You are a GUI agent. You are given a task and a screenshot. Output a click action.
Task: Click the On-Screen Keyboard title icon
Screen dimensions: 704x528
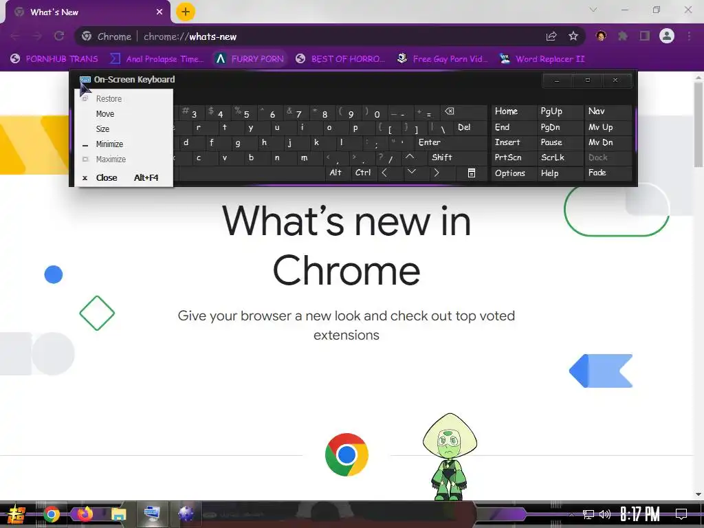point(85,80)
